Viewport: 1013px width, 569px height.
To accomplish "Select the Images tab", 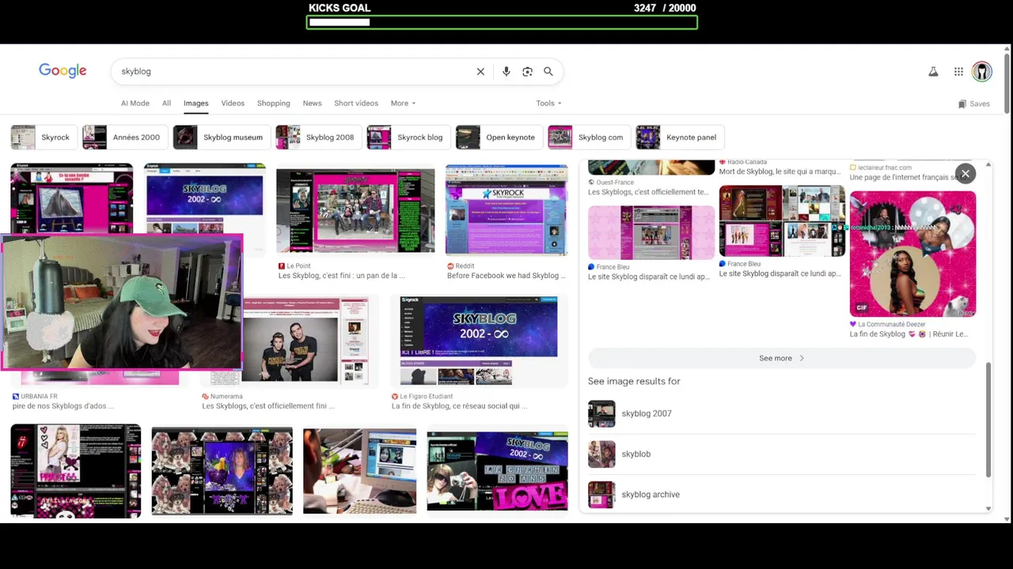I will click(x=196, y=104).
